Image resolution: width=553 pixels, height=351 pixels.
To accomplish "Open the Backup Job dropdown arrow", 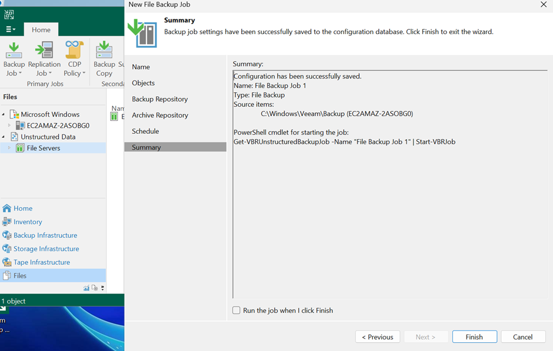I will (20, 73).
